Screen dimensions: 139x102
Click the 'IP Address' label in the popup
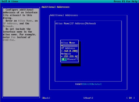68,48
